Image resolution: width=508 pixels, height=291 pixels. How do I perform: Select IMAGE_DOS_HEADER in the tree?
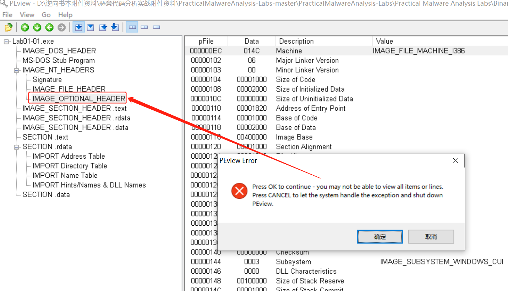point(59,51)
